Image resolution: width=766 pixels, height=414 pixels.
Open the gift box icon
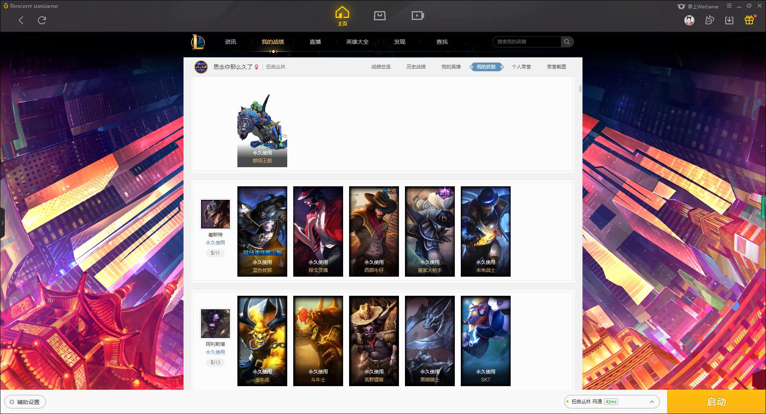click(749, 20)
